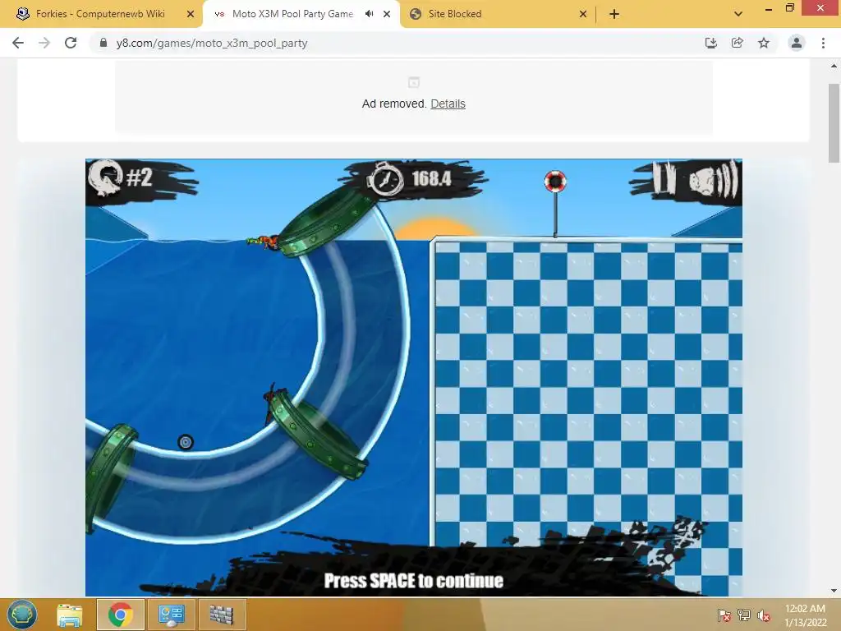View site info via the lock icon
The image size is (841, 631).
pos(103,43)
